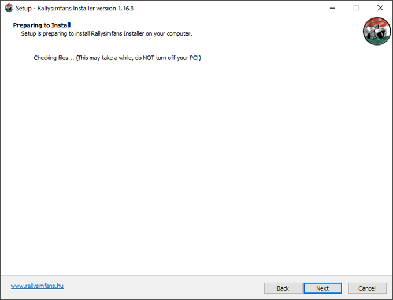Click the Rallysimfans icon in title bar
The width and height of the screenshot is (393, 300).
(x=9, y=8)
